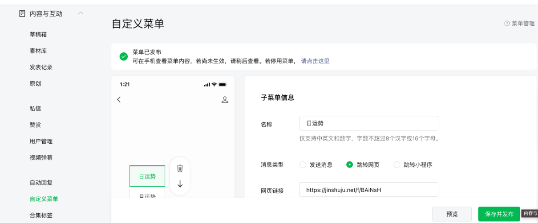Go to 自动回复 in the sidebar
Image resolution: width=538 pixels, height=223 pixels.
point(41,183)
